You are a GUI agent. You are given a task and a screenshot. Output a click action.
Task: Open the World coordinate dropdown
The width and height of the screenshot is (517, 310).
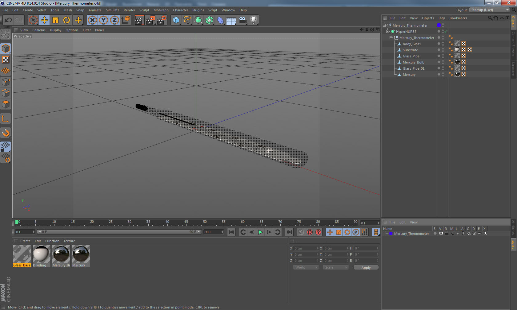306,267
